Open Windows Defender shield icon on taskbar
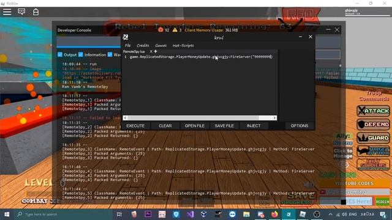 pyautogui.click(x=176, y=215)
